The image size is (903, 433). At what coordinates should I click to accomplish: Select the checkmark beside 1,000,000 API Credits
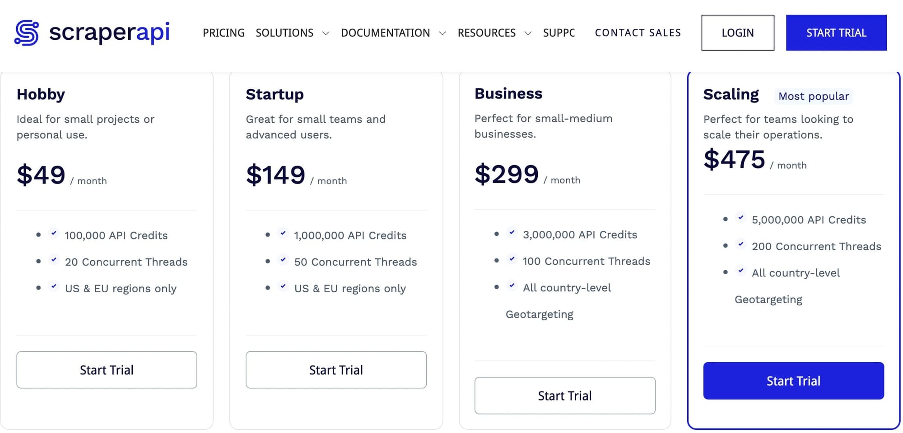(x=284, y=233)
